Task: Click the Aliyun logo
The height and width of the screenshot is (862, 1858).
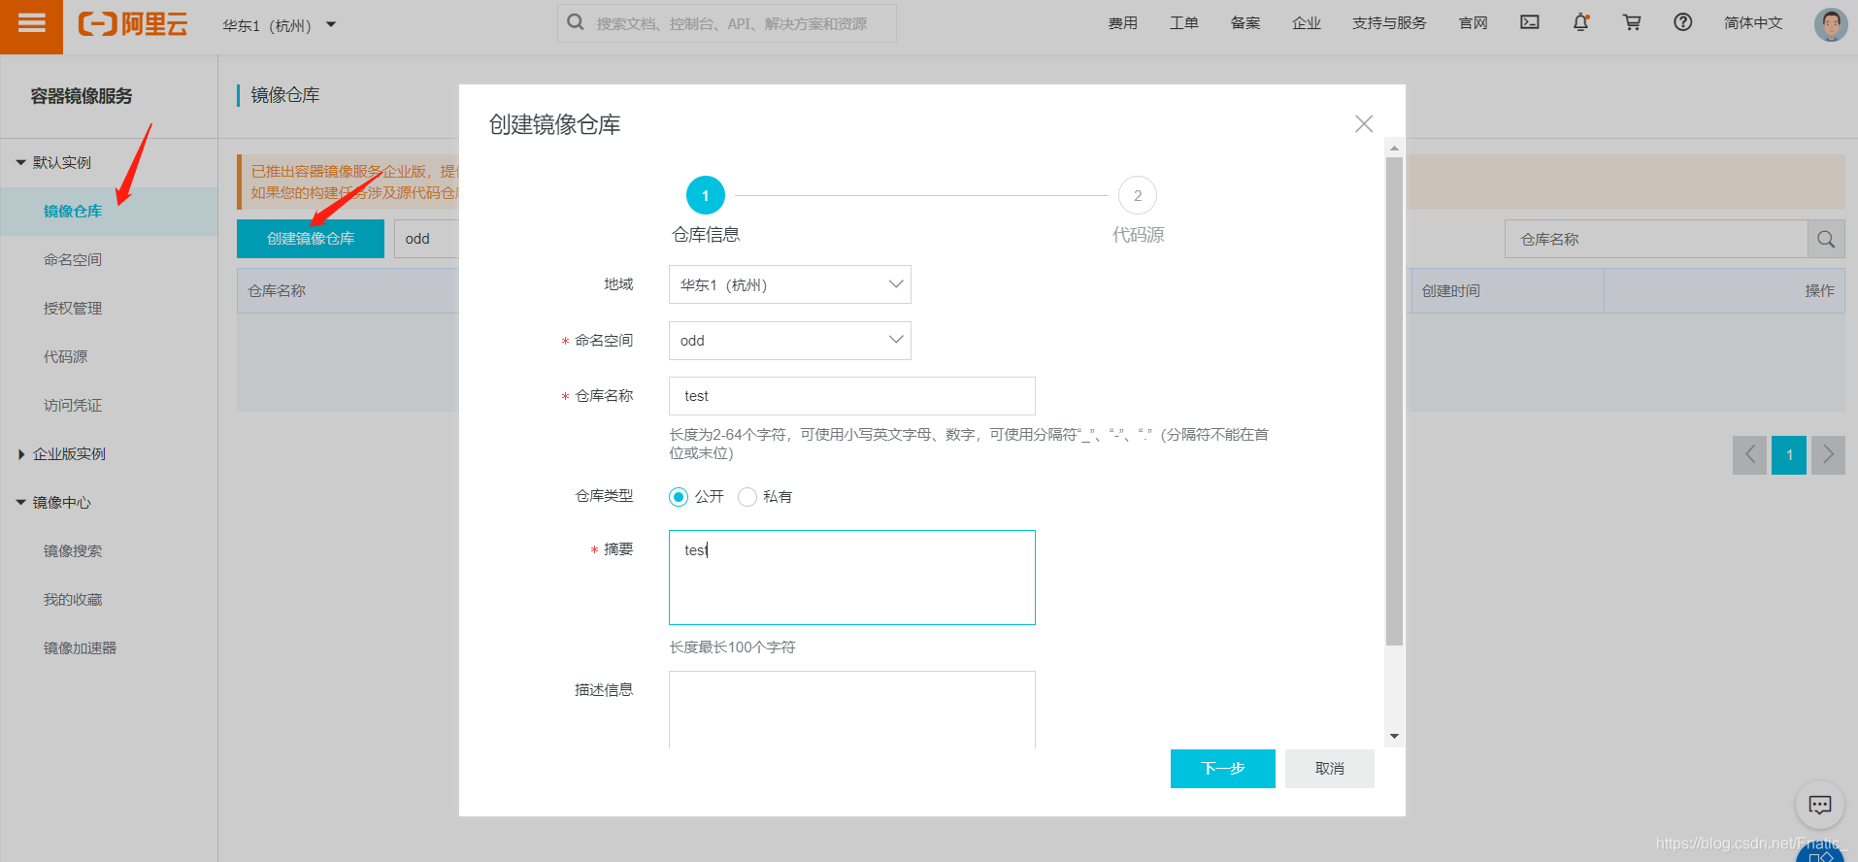Action: point(133,24)
